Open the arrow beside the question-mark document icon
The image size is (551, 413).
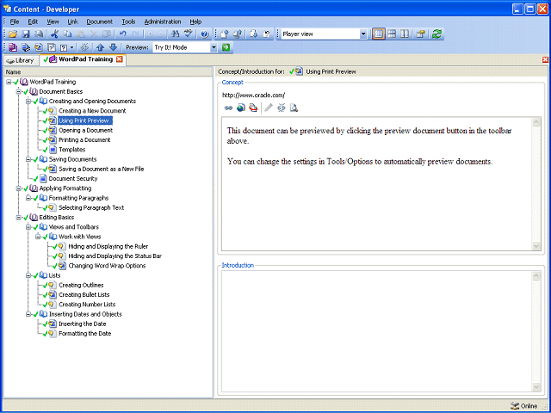point(71,47)
